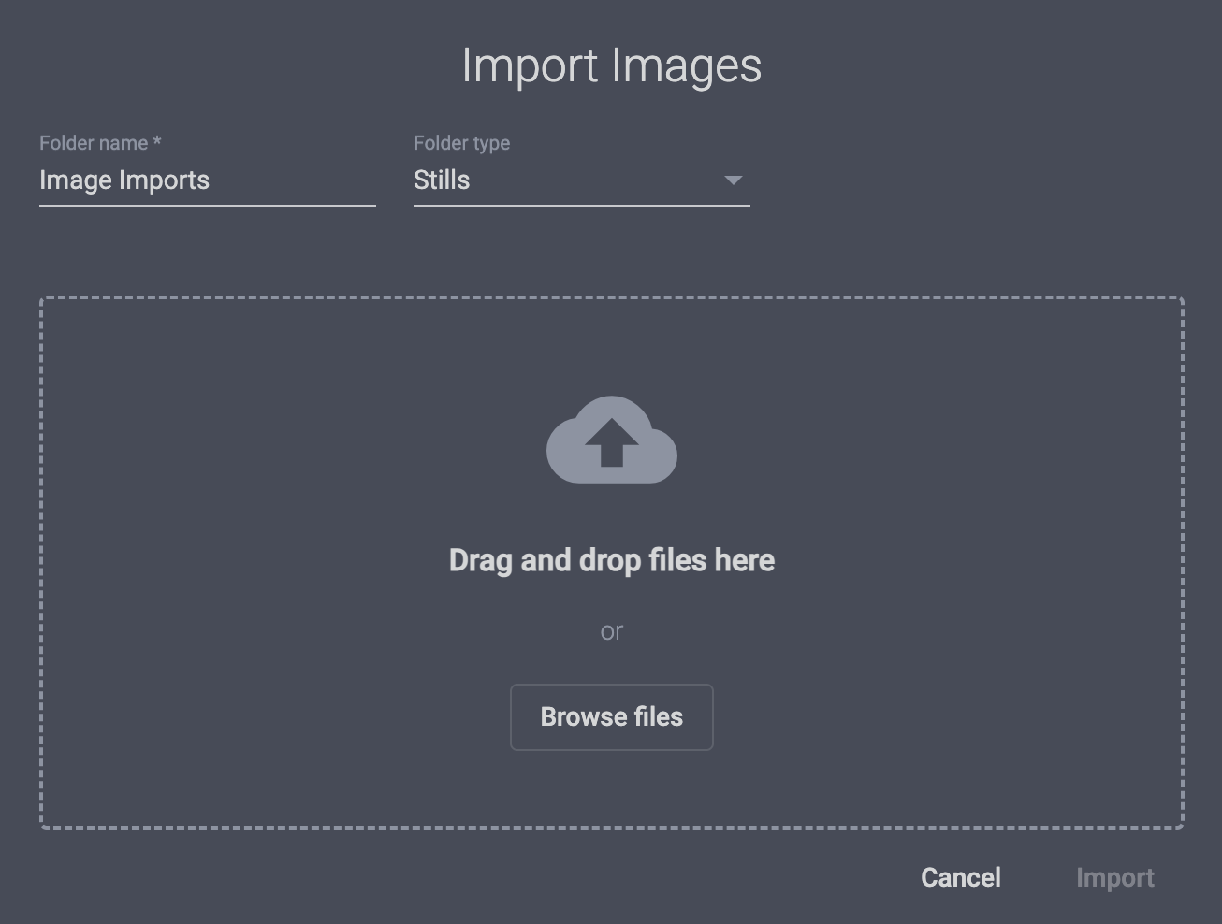The width and height of the screenshot is (1222, 924).
Task: Cancel the image import dialog
Action: [960, 877]
